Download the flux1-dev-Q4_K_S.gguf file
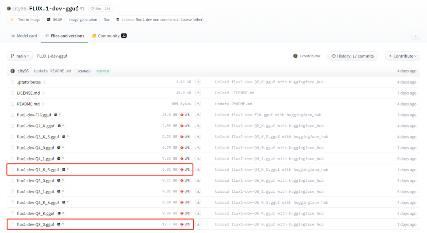 [198, 169]
